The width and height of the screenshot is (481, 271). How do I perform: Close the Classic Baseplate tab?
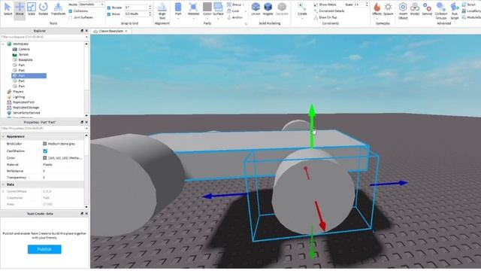126,32
